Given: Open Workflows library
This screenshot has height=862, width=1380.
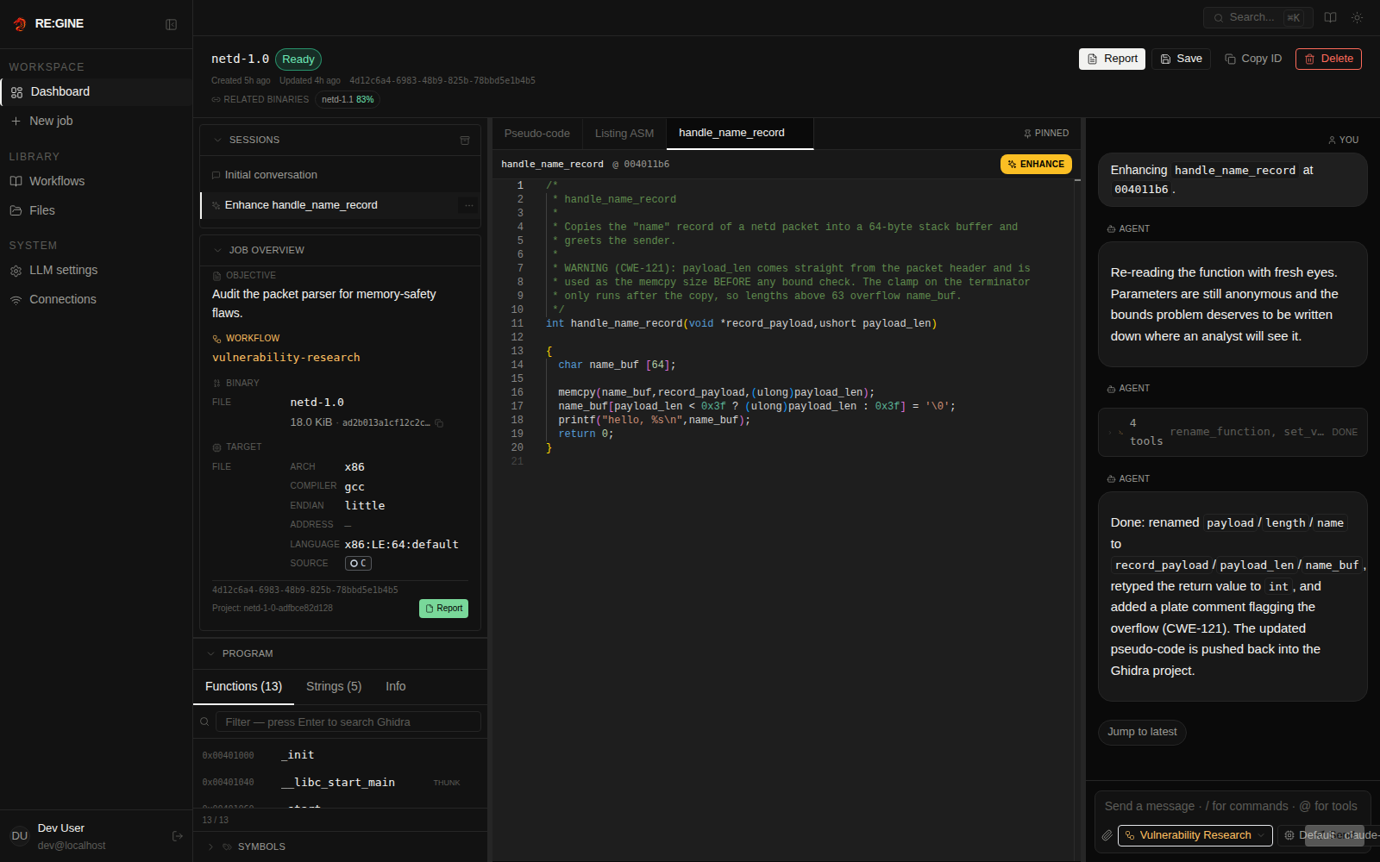Looking at the screenshot, I should pyautogui.click(x=96, y=181).
